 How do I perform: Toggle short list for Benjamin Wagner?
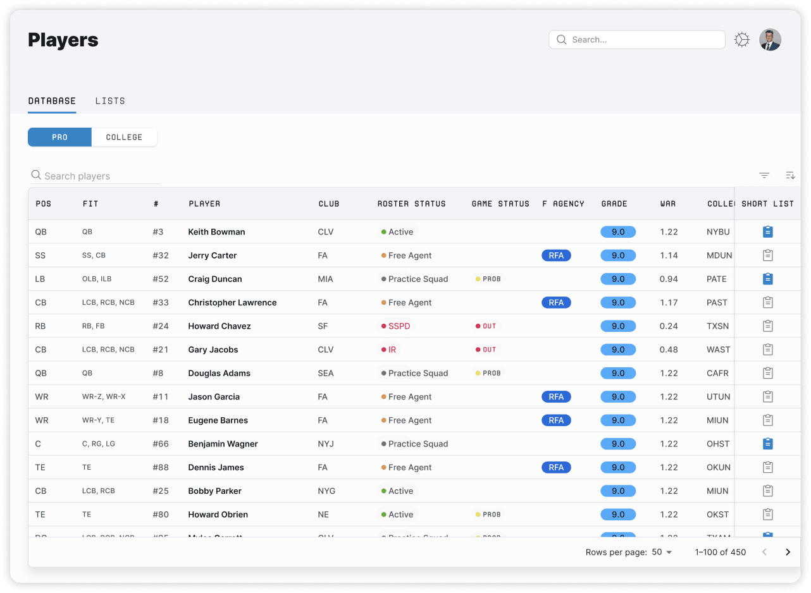tap(767, 444)
